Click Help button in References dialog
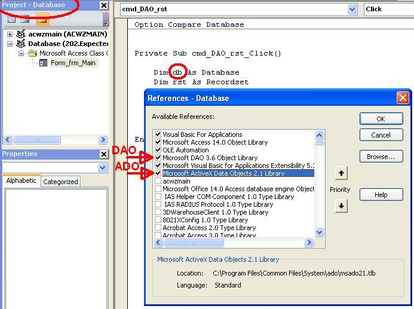This screenshot has height=309, width=414. click(381, 195)
